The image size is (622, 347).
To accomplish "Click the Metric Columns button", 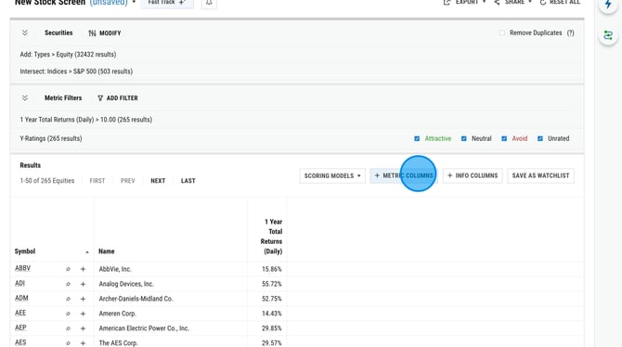I will click(404, 175).
